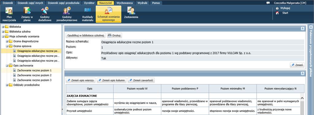The image size is (314, 115).
Task: Click the messages speech bubble icon
Action: pos(268,3)
